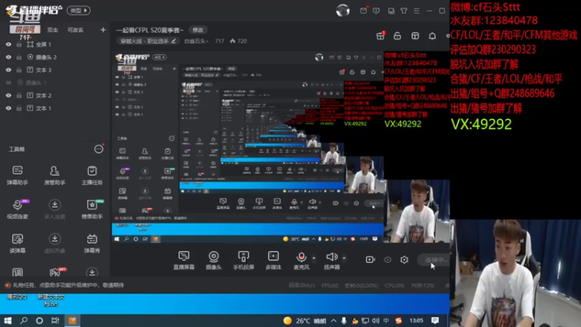Open the 腾讯QQ desktop shortcut
Image resolution: width=581 pixels, height=327 pixels.
coord(17,297)
